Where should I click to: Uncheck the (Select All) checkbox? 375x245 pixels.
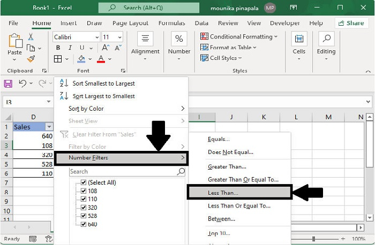(x=83, y=182)
